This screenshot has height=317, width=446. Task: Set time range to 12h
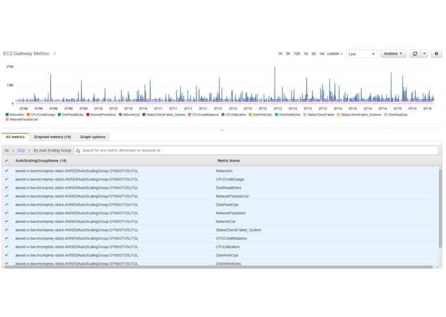tap(296, 54)
